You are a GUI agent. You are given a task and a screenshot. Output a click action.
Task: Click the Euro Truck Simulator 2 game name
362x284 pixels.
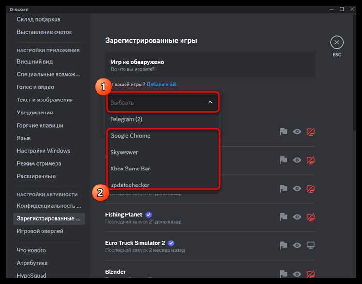[135, 243]
